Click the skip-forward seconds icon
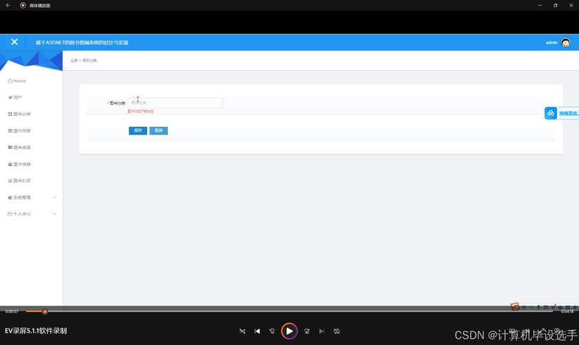 [307, 331]
